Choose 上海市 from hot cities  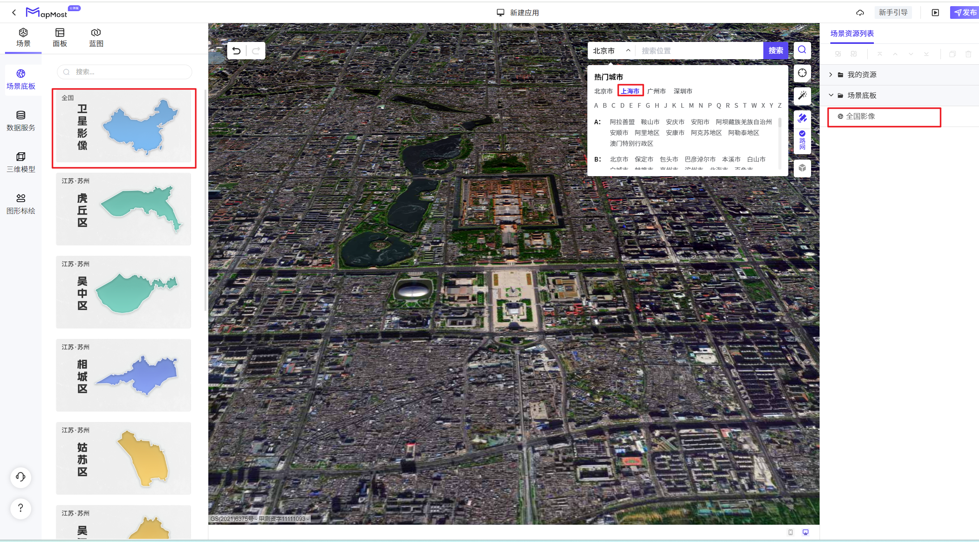tap(630, 91)
